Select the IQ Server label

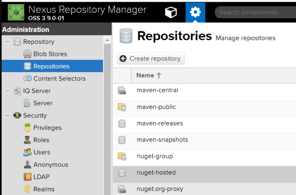[37, 91]
